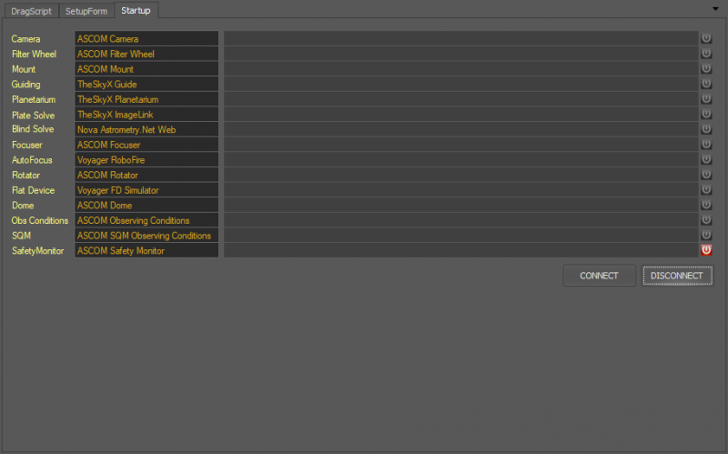Click the red SafetyMonitor power icon

[x=706, y=250]
